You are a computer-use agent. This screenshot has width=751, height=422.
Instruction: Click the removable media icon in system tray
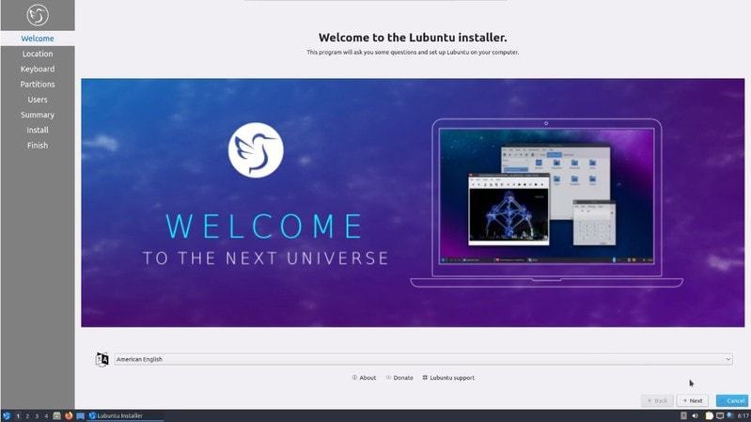click(683, 414)
